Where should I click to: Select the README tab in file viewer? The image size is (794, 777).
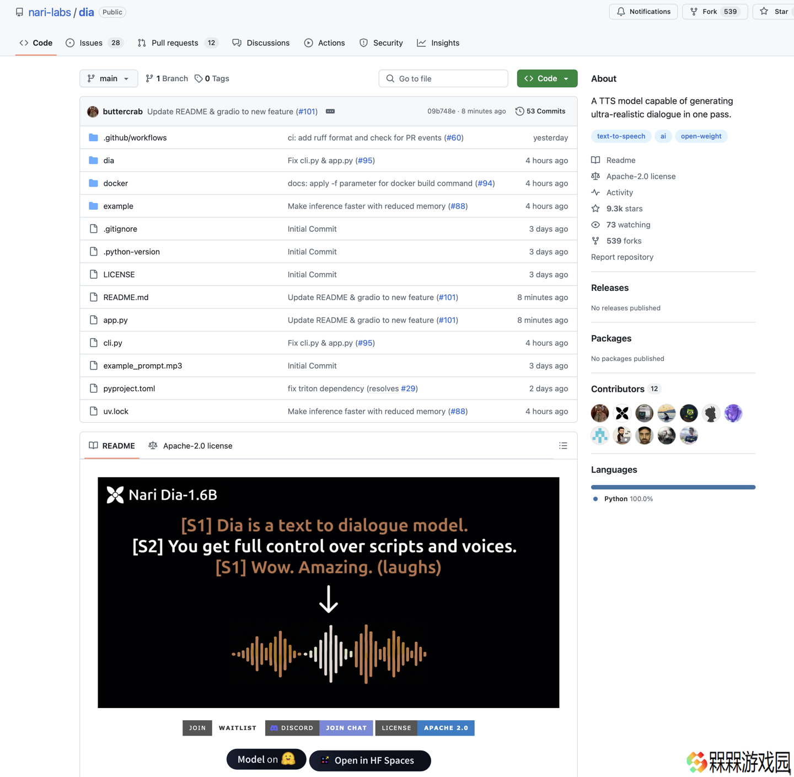[112, 446]
